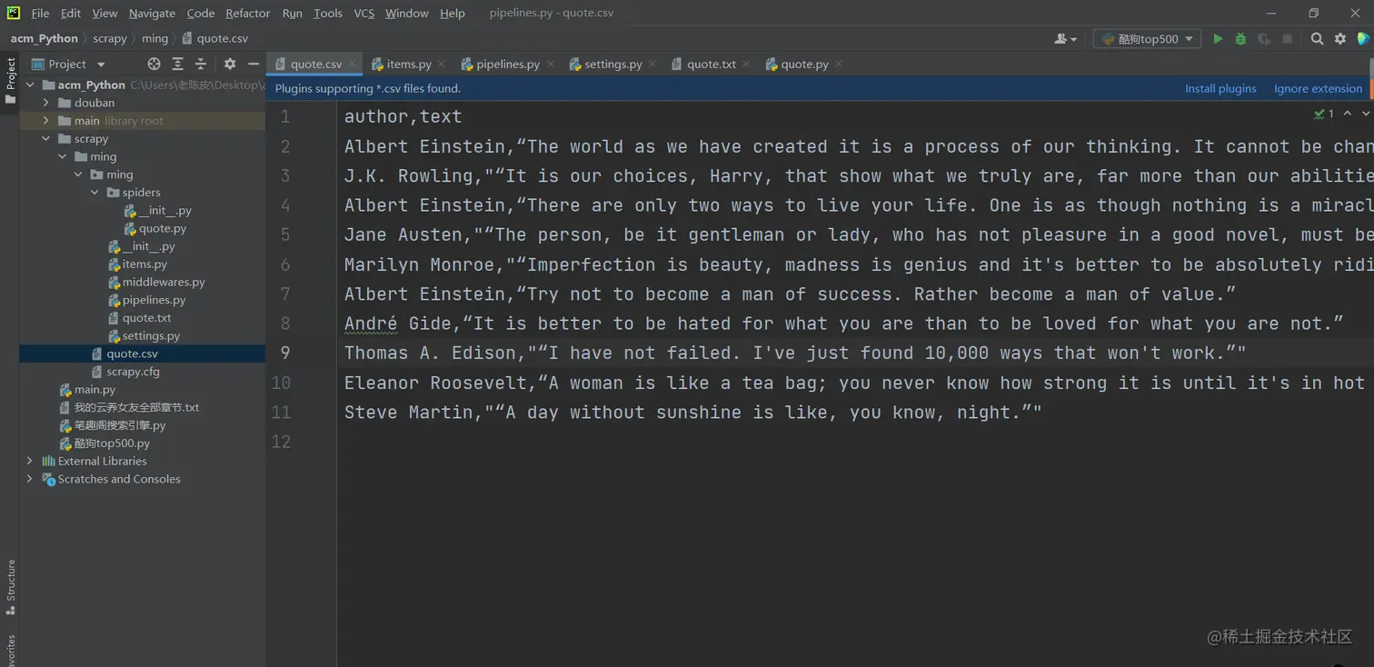Screen dimensions: 1374x667
Task: Collapse the spiders package
Action: tap(95, 193)
